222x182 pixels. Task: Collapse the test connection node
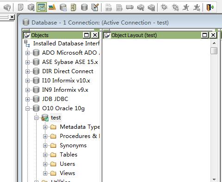click(x=36, y=118)
